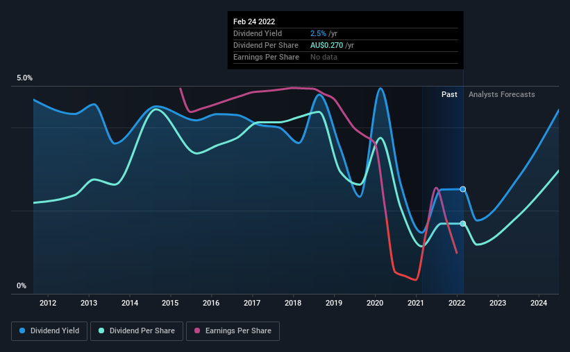Select the Dividend Yield data point marker
Image resolution: width=570 pixels, height=352 pixels.
pyautogui.click(x=463, y=189)
